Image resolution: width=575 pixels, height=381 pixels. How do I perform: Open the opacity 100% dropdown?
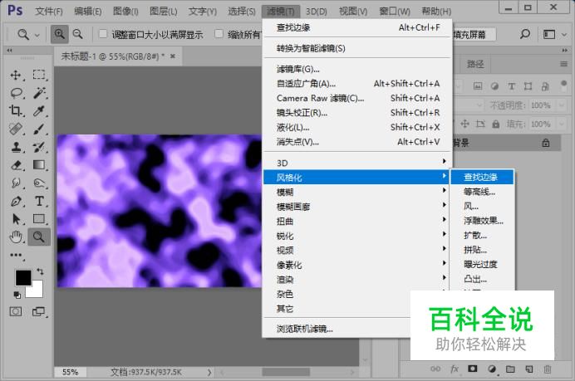(561, 105)
